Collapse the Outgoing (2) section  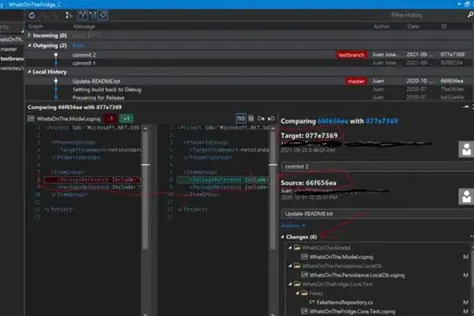29,46
